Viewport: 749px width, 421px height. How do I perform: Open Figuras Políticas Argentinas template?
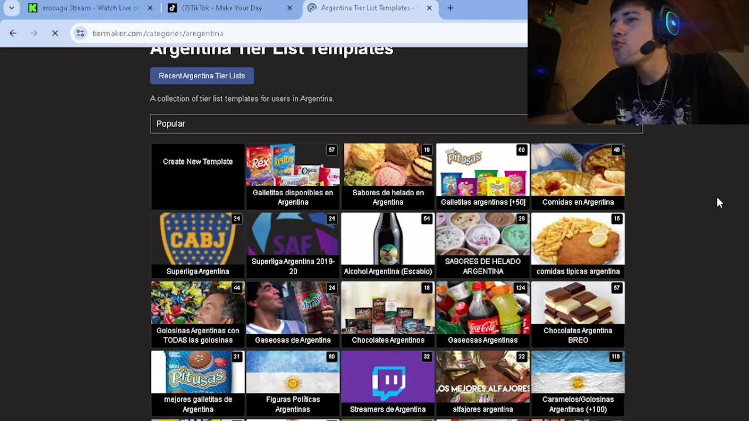tap(293, 383)
